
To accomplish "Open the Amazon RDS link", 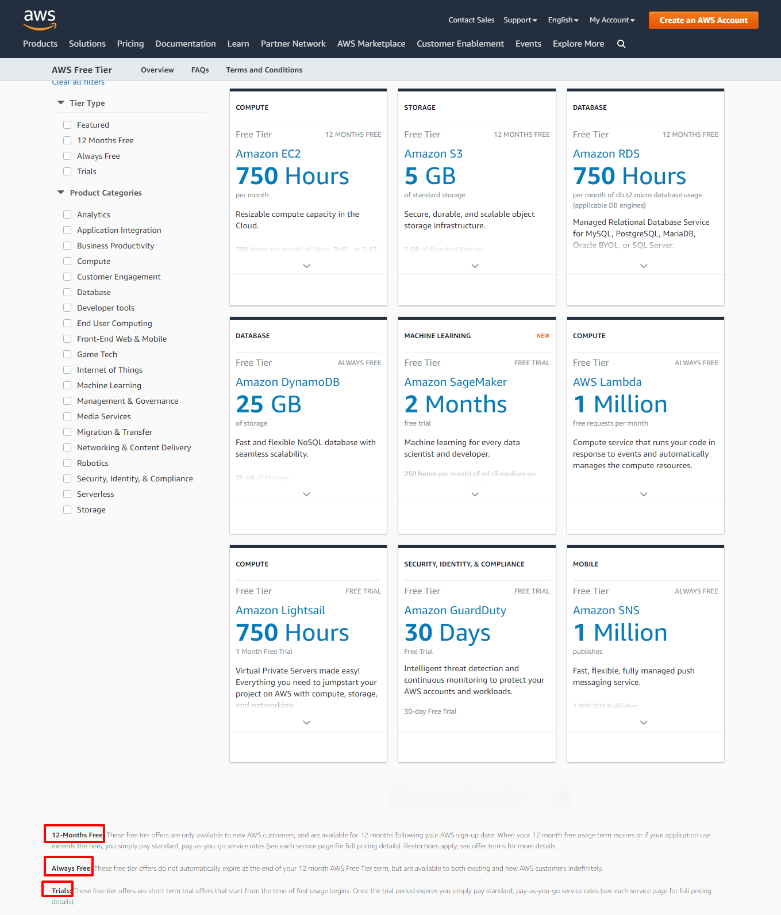I will (606, 154).
